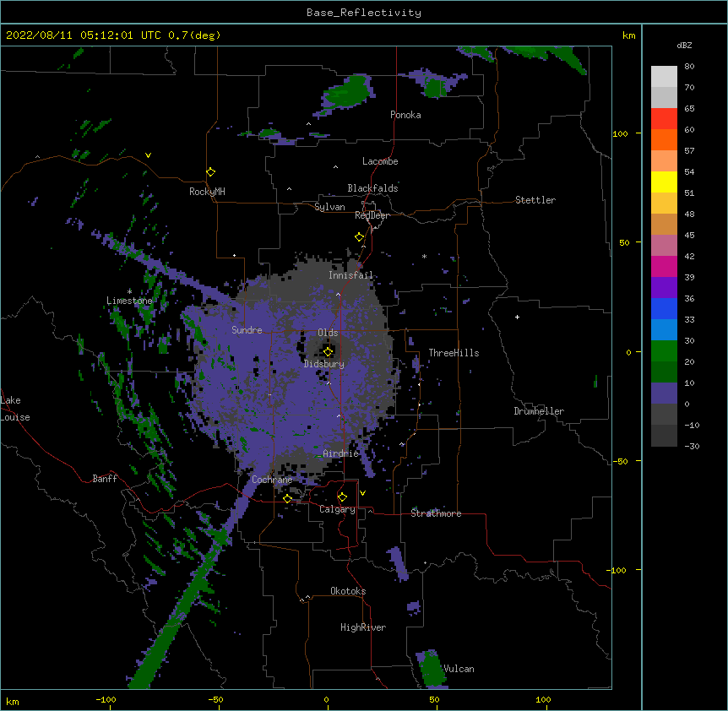Pick the red swatch between 65 and 60
728x711 pixels.
pyautogui.click(x=664, y=119)
